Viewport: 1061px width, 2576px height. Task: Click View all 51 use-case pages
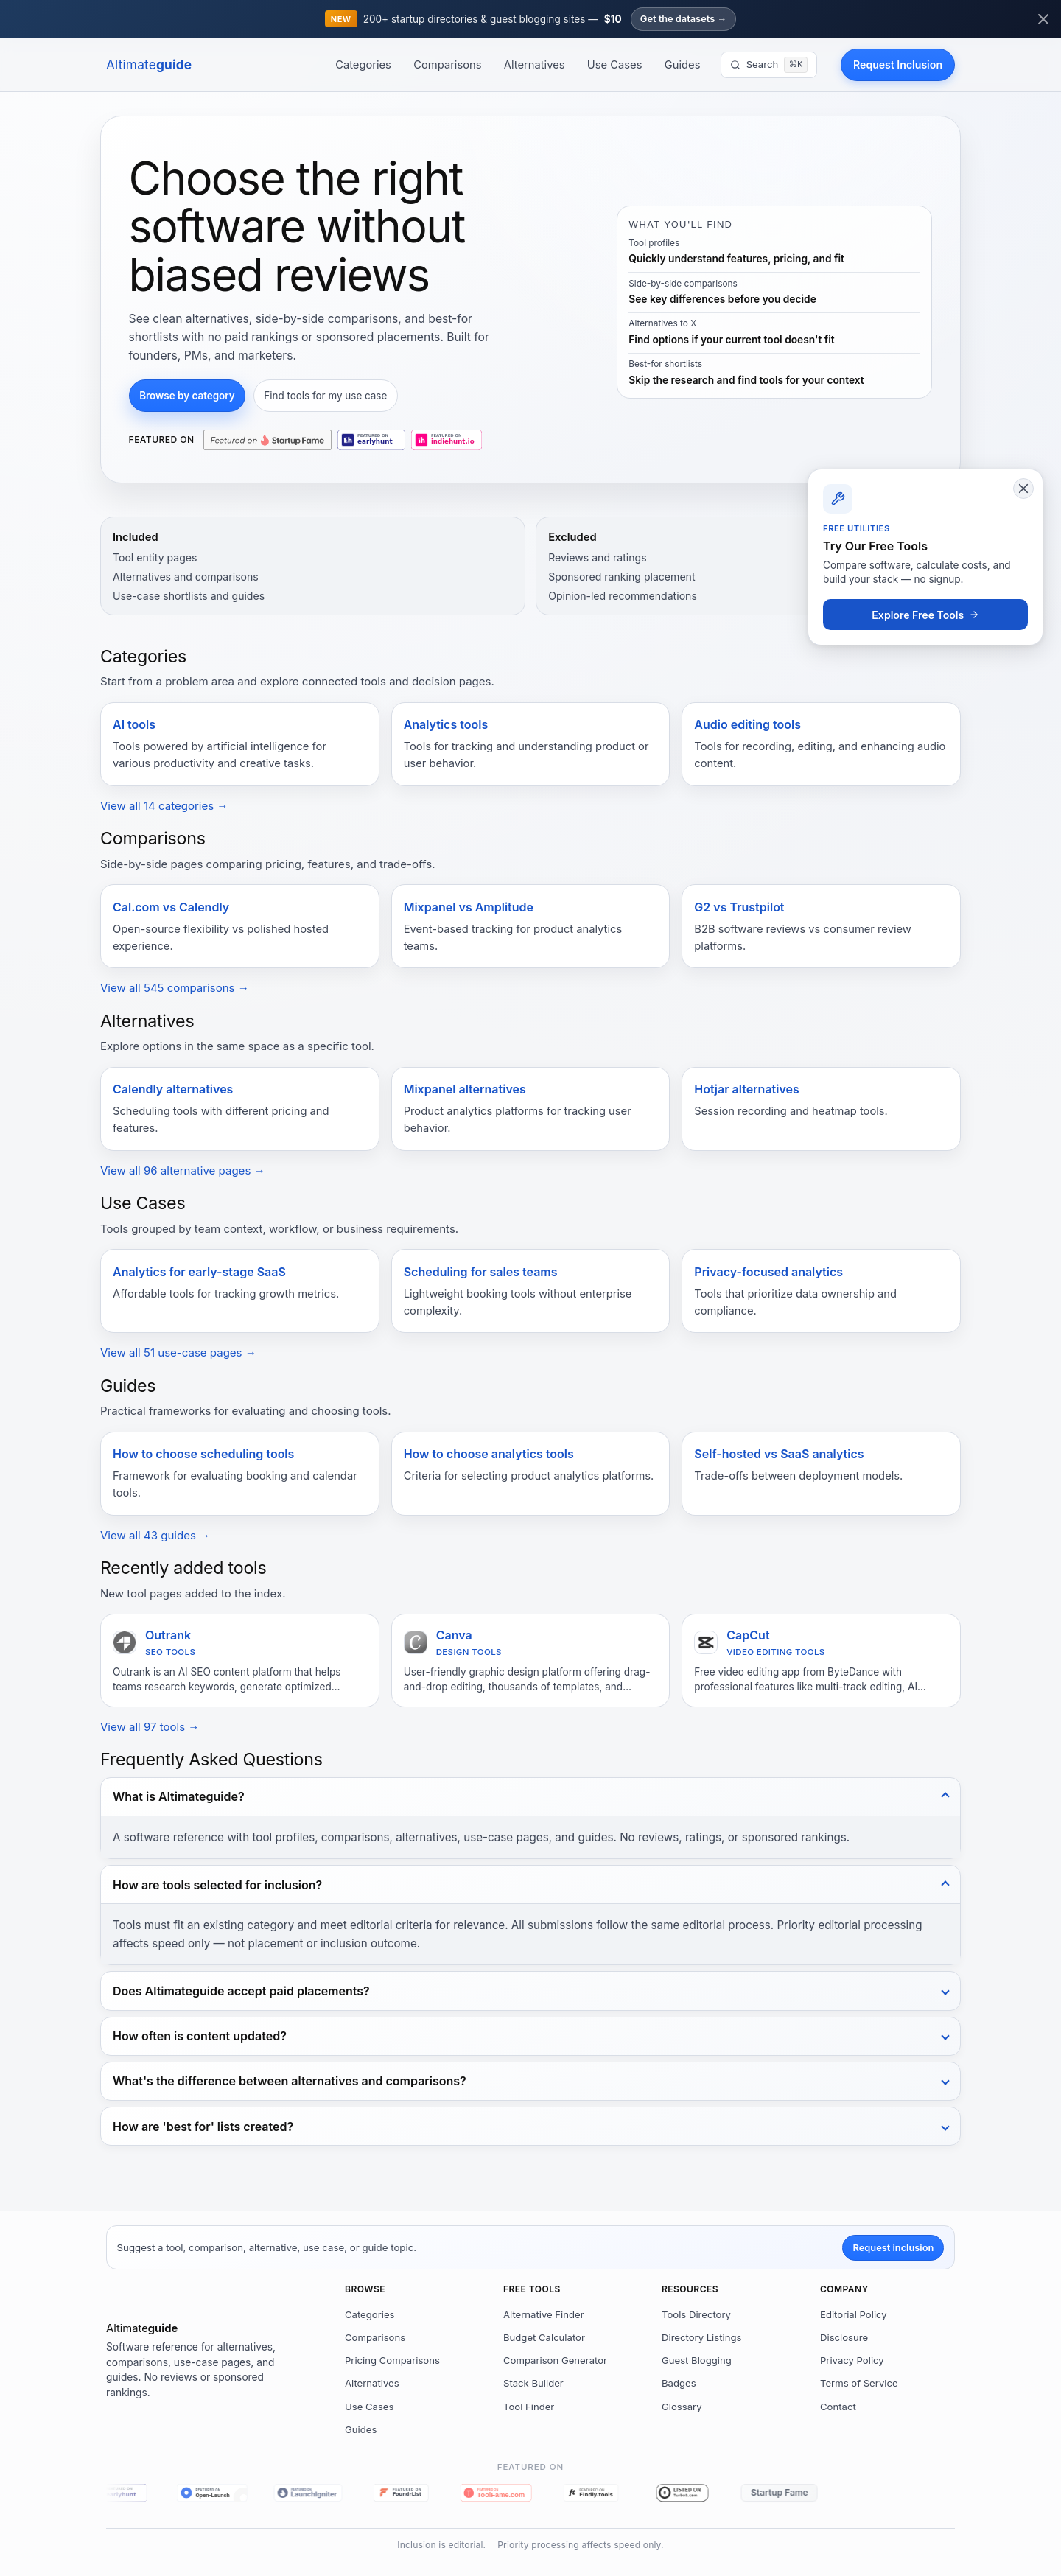click(x=178, y=1353)
